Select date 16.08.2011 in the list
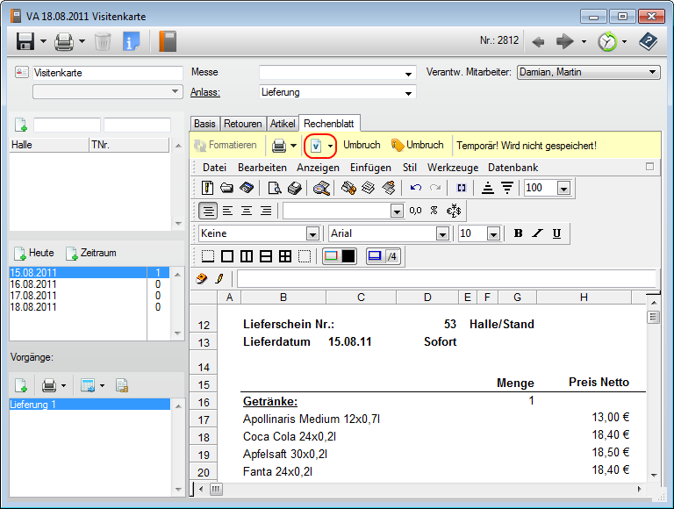 [33, 284]
